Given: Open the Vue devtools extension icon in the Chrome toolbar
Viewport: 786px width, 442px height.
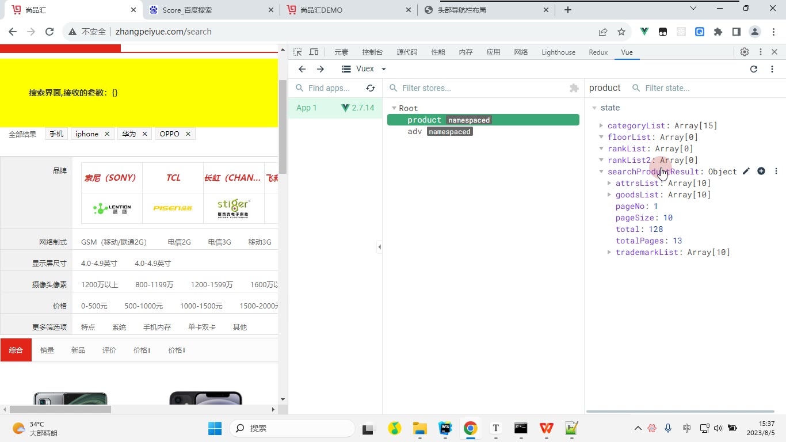Looking at the screenshot, I should [644, 32].
